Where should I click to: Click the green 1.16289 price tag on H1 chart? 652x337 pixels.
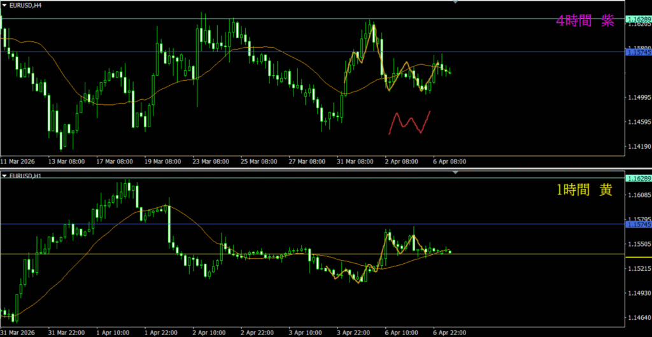click(x=638, y=179)
